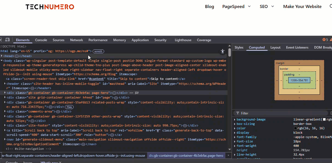The image size is (332, 163).
Task: Open the Blog link in site navigation
Action: click(209, 7)
